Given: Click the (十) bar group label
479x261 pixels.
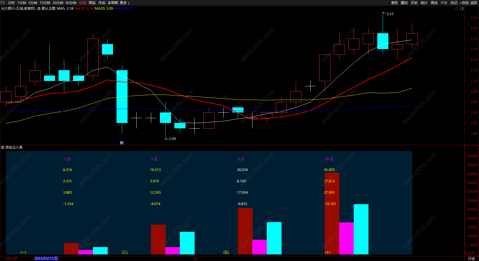Looking at the screenshot, I should click(328, 252).
